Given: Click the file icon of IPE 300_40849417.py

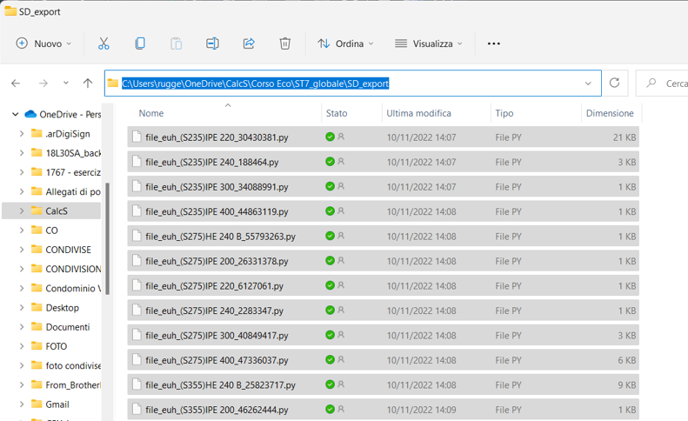Looking at the screenshot, I should click(137, 335).
